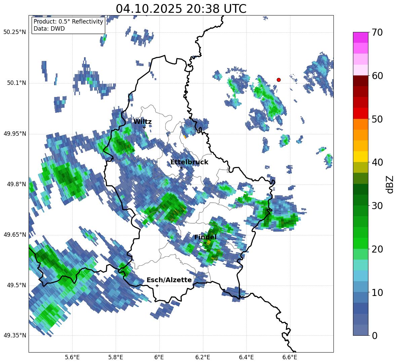Image resolution: width=398 pixels, height=364 pixels.
Task: Click the red dot marker on the map
Action: (x=278, y=80)
